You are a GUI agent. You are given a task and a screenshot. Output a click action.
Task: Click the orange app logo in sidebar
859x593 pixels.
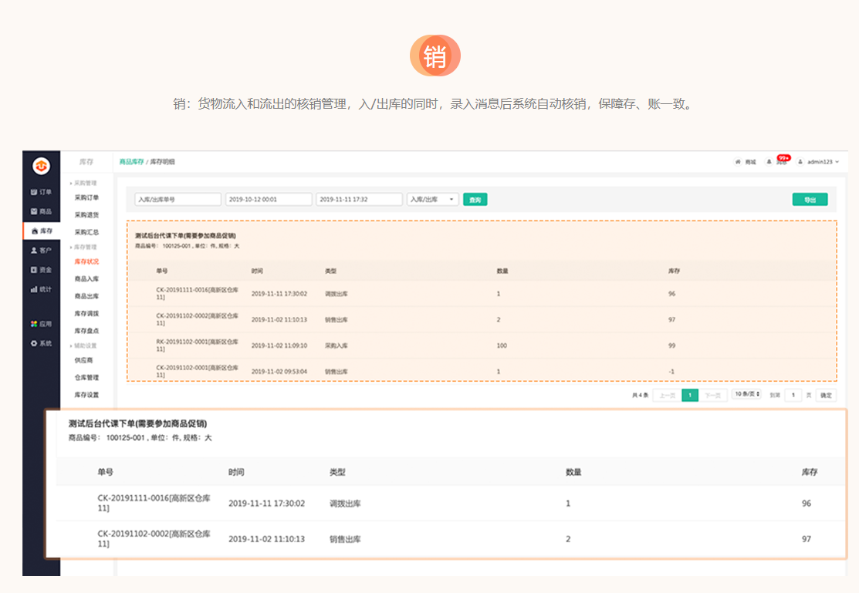41,166
